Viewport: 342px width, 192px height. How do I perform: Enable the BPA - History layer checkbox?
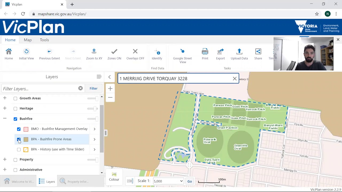point(19,149)
